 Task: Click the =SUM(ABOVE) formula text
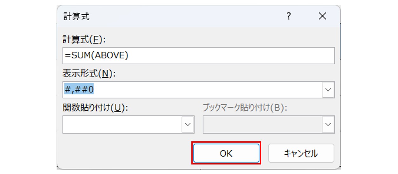click(x=97, y=56)
